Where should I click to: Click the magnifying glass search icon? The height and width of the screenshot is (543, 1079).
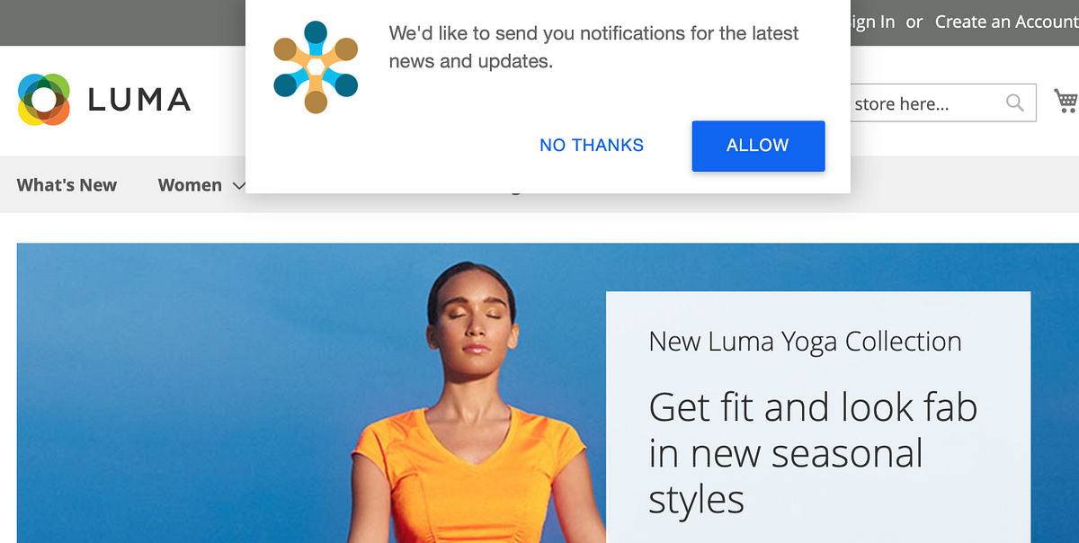coord(1015,103)
